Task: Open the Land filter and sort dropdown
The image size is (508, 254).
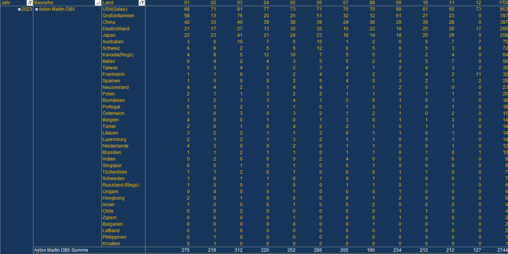Action: click(142, 3)
